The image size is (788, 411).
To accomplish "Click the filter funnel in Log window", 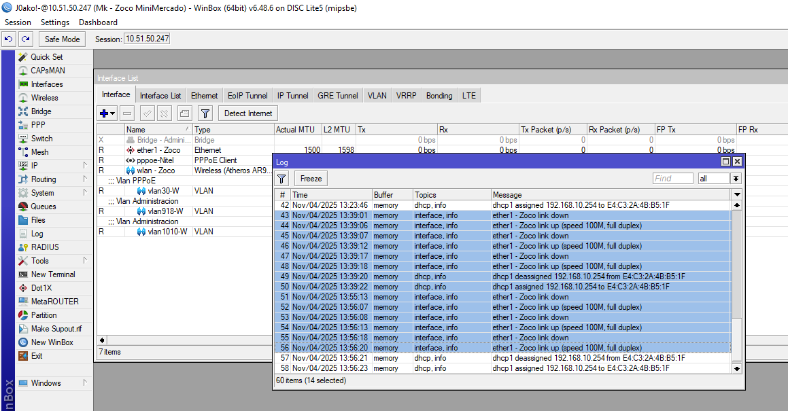I will click(x=281, y=179).
